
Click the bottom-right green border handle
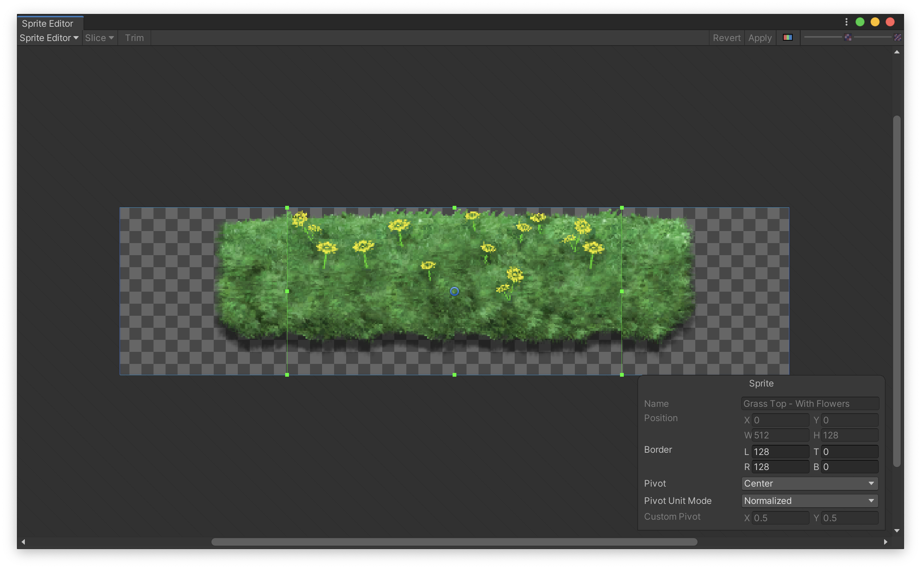click(622, 375)
